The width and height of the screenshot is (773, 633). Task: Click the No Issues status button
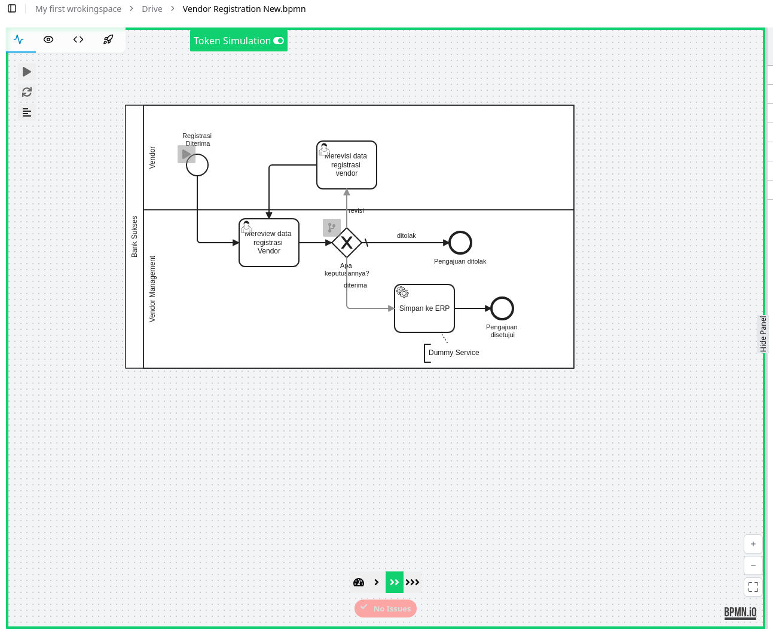coord(386,608)
